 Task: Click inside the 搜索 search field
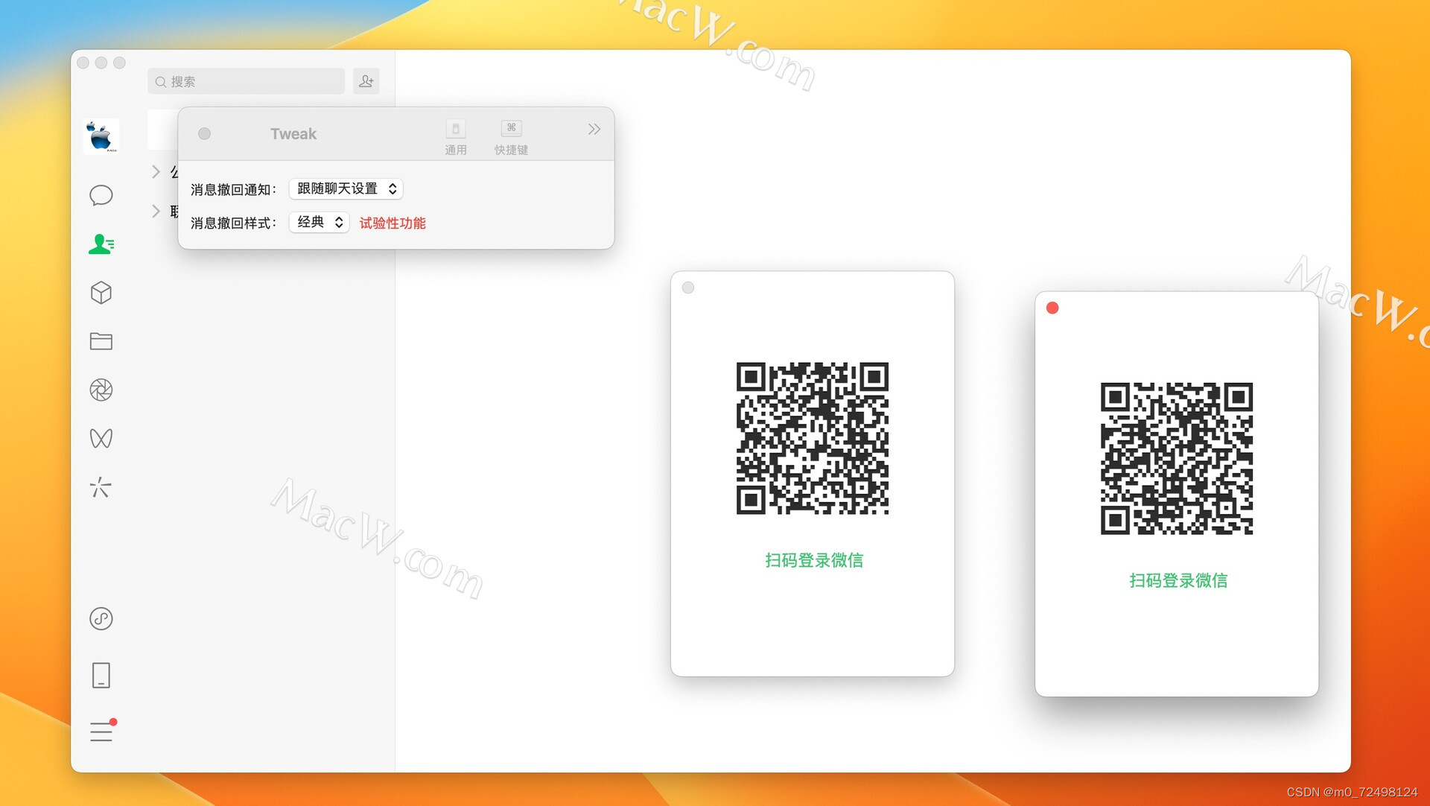(x=246, y=81)
